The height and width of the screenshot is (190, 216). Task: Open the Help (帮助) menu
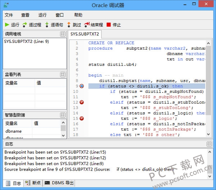[78, 15]
